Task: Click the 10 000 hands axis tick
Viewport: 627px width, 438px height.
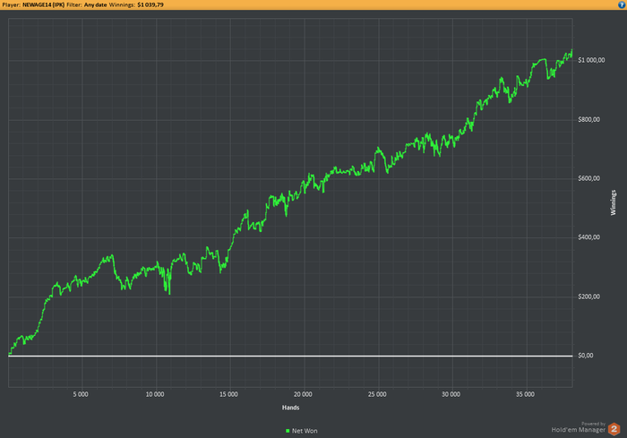Action: pyautogui.click(x=155, y=394)
